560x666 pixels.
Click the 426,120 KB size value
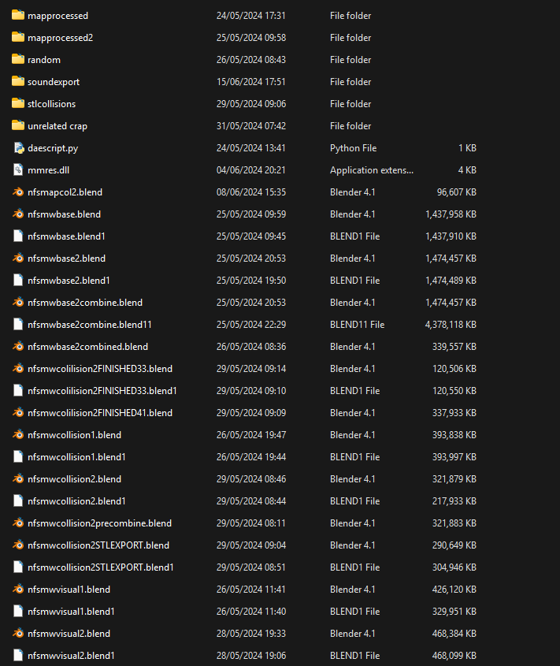coord(454,590)
